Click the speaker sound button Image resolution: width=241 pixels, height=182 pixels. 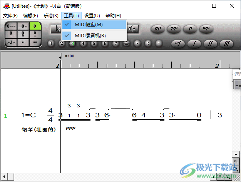point(132,29)
